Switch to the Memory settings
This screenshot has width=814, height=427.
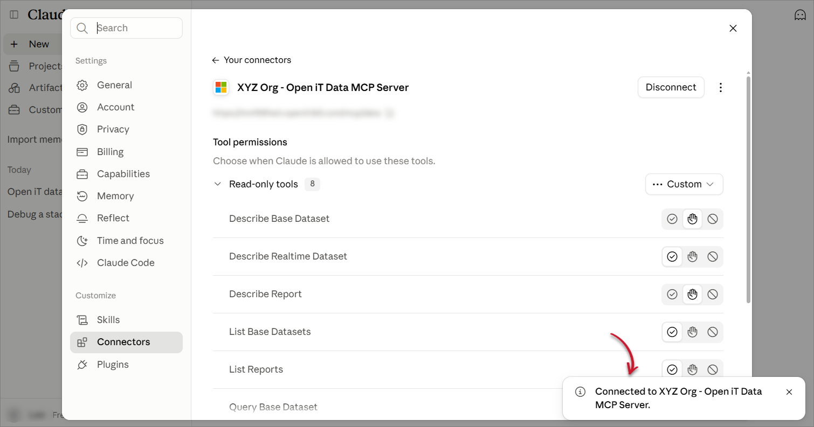(x=126, y=196)
